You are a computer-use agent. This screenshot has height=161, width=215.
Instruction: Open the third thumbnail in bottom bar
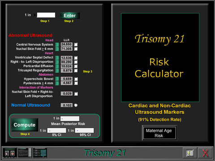coord(40,153)
